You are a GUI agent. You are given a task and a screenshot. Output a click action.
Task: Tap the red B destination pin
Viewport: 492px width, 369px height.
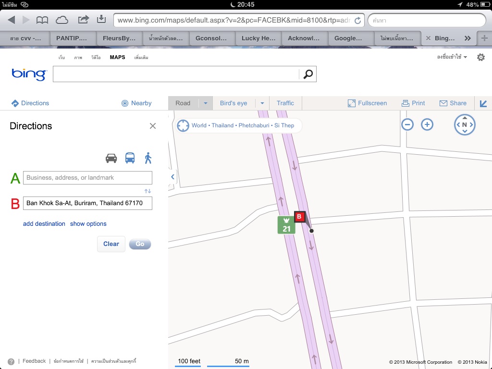299,217
